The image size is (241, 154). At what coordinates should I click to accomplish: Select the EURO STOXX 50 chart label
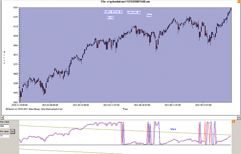coord(113,12)
